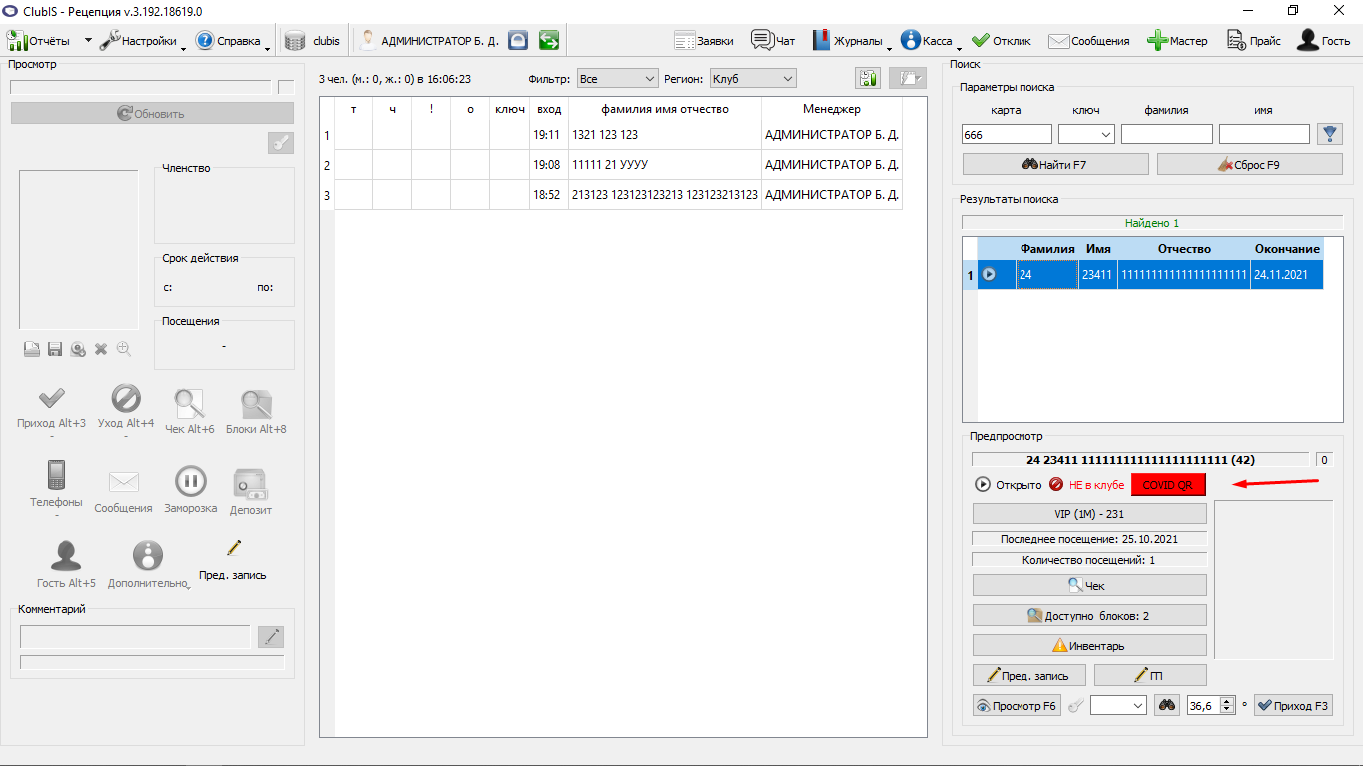The width and height of the screenshot is (1363, 766).
Task: Click the green logout arrow icon
Action: [548, 41]
